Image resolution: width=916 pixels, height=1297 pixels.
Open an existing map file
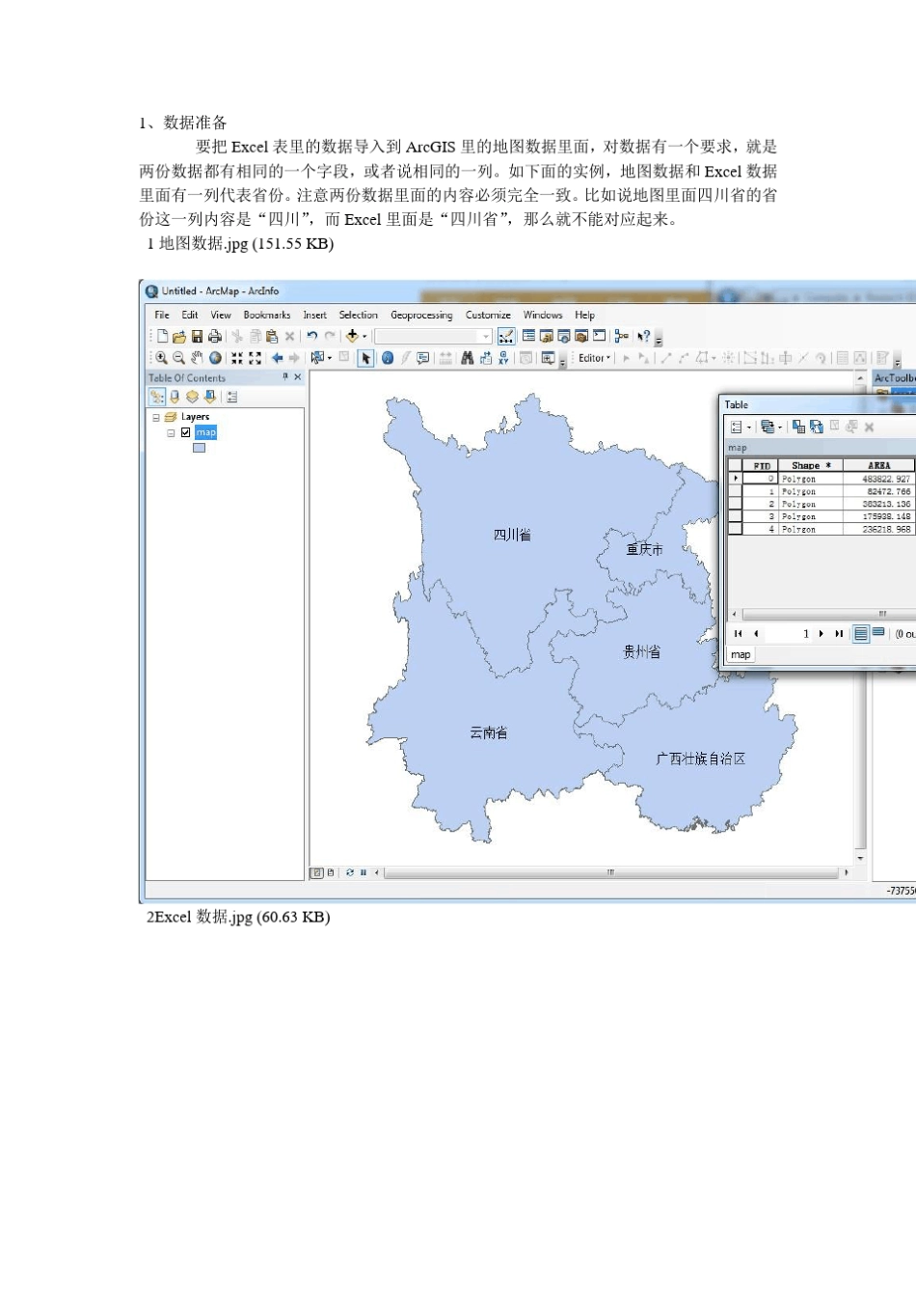click(x=179, y=336)
